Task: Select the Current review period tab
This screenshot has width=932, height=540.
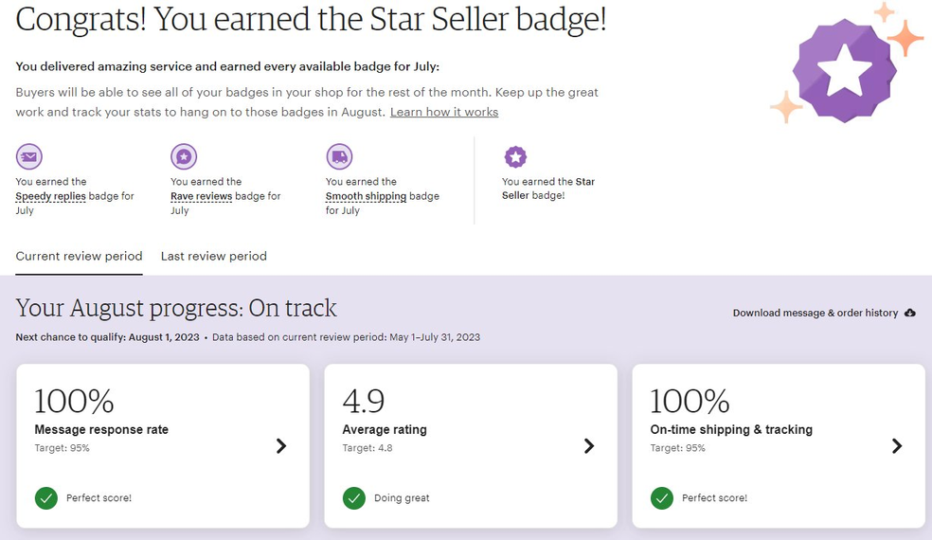Action: pyautogui.click(x=79, y=257)
